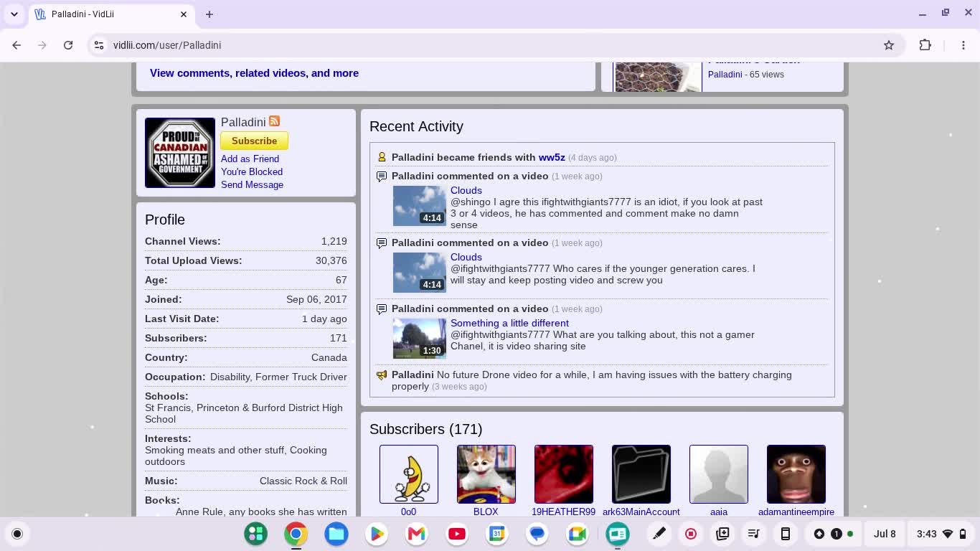
Task: Open ark63MainAccount folder avatar
Action: [x=641, y=474]
